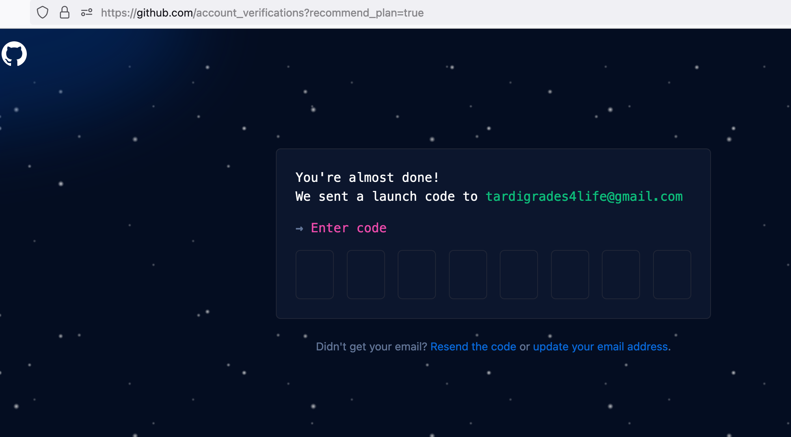
Task: Click the fifth launch code digit box
Action: point(519,274)
